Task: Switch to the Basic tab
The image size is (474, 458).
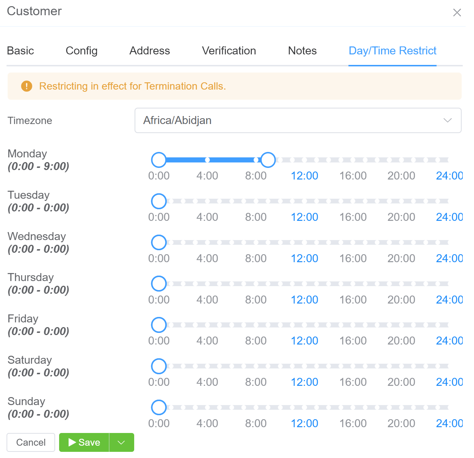Action: pos(20,51)
